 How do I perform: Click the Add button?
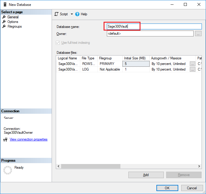click(146, 175)
